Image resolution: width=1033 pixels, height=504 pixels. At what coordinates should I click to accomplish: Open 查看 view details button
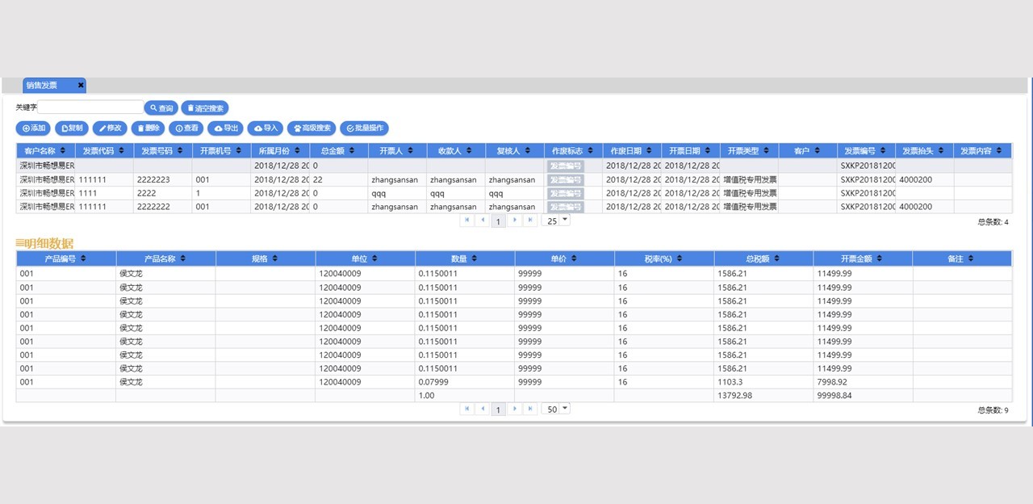coord(186,128)
